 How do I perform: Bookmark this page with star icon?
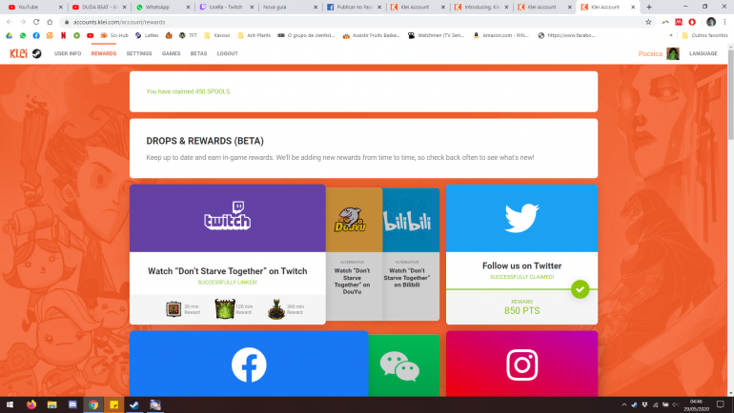(648, 22)
